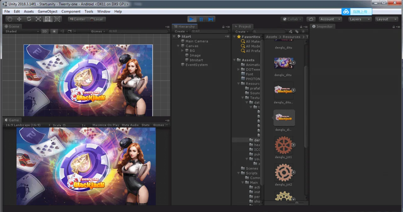Open the Cloud services icon
The image size is (403, 212).
[x=311, y=19]
